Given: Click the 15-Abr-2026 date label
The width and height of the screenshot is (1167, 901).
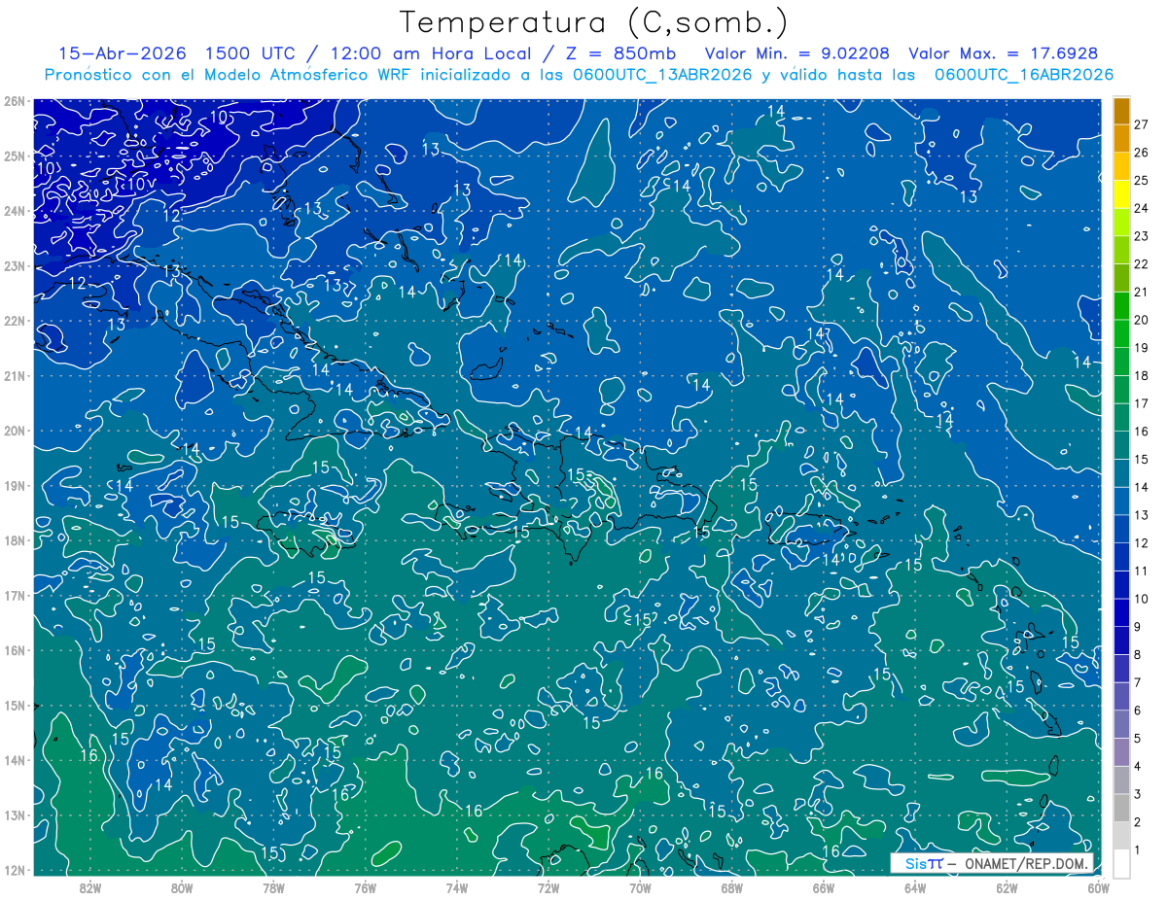Looking at the screenshot, I should (122, 53).
